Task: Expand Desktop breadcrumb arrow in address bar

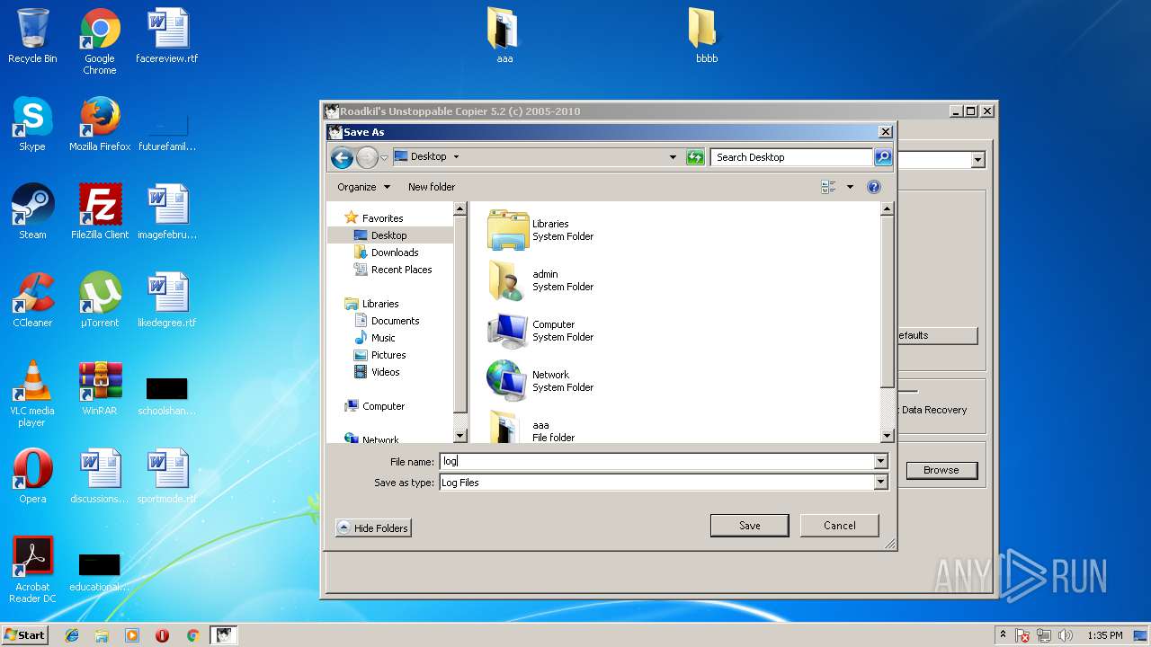Action: [x=456, y=156]
